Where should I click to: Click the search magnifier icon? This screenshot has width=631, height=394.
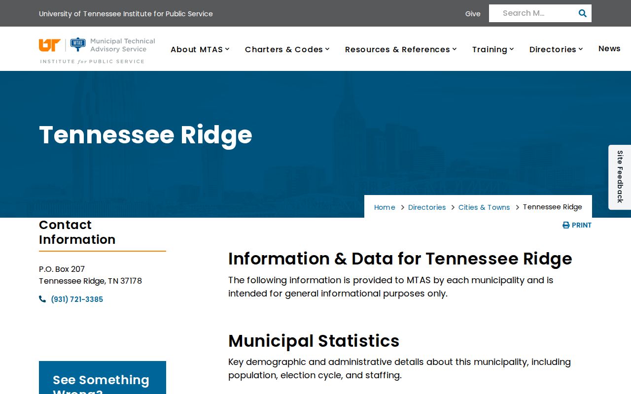[582, 13]
